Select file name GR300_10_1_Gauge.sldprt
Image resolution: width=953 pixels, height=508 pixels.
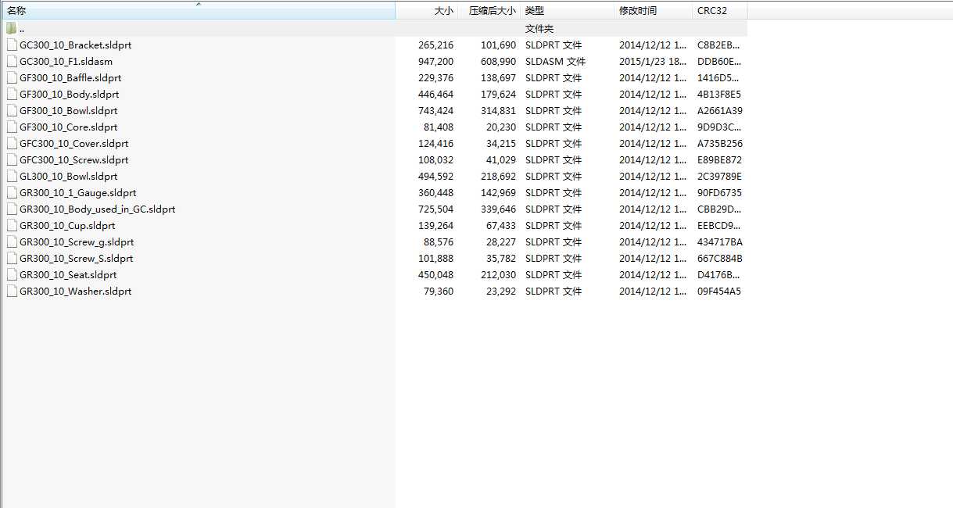point(78,192)
